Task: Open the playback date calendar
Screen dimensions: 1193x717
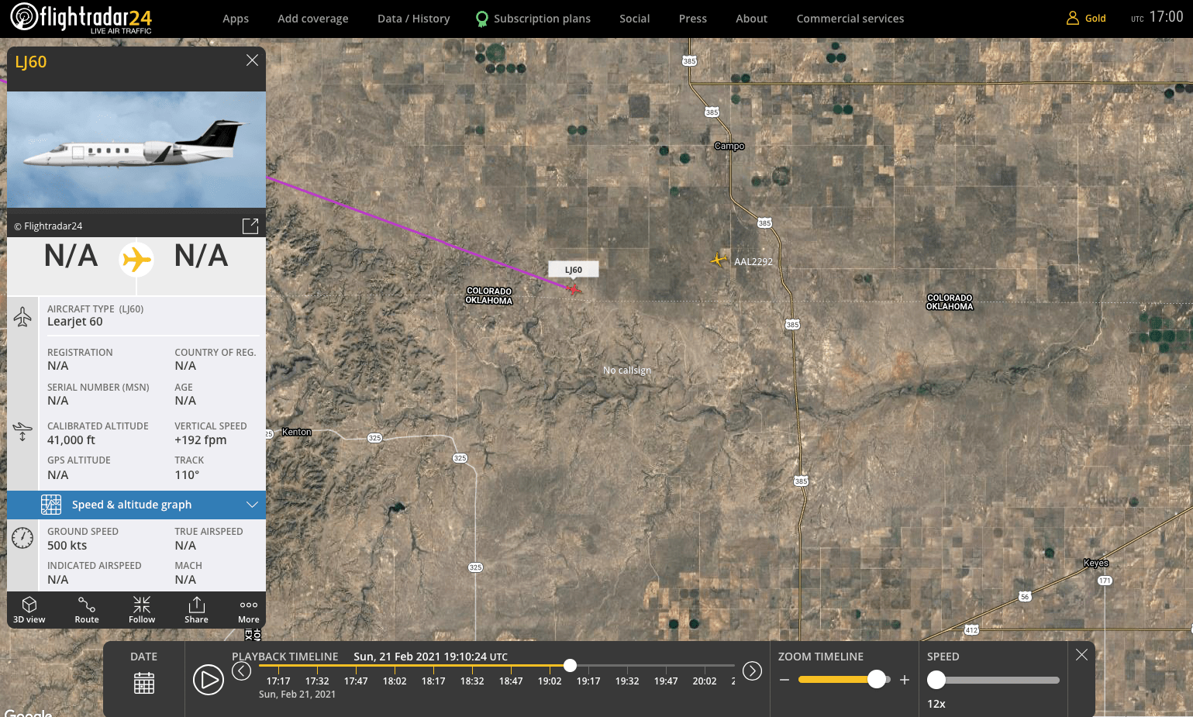Action: tap(144, 683)
